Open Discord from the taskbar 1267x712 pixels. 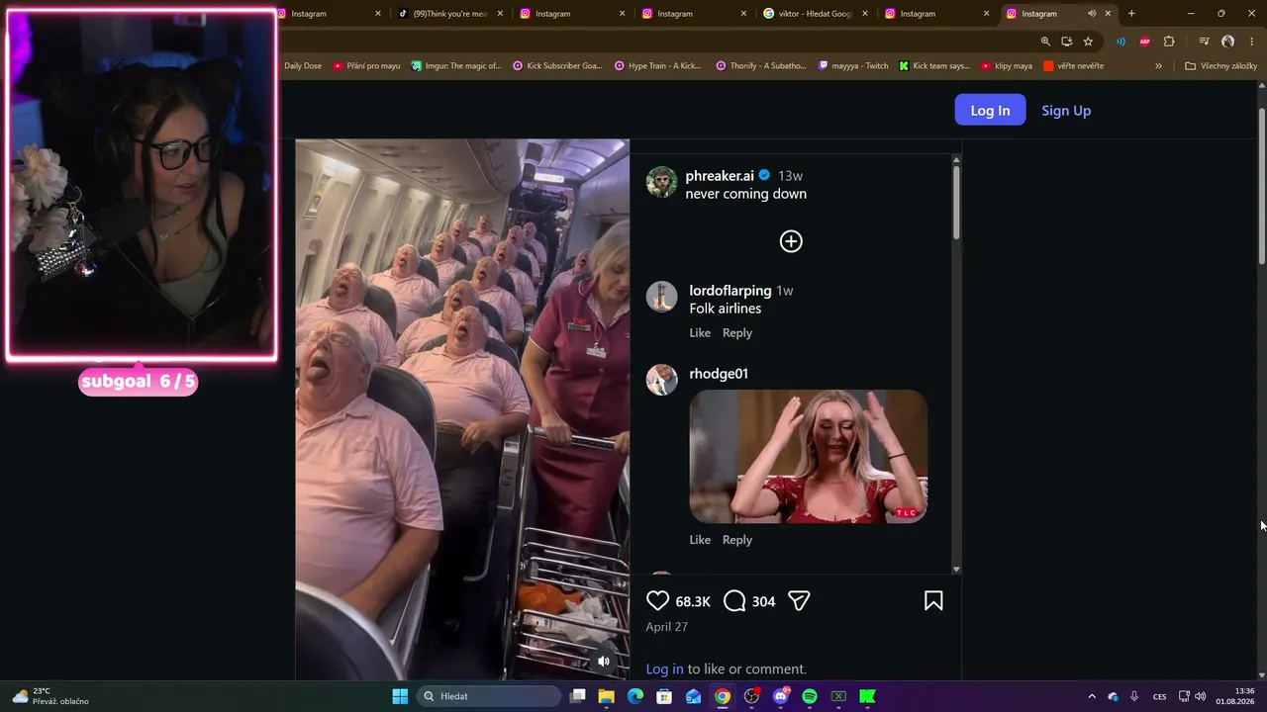781,696
